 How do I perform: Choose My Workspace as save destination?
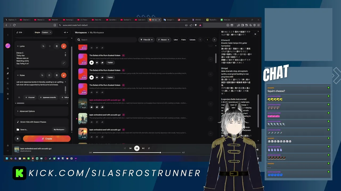tap(59, 129)
